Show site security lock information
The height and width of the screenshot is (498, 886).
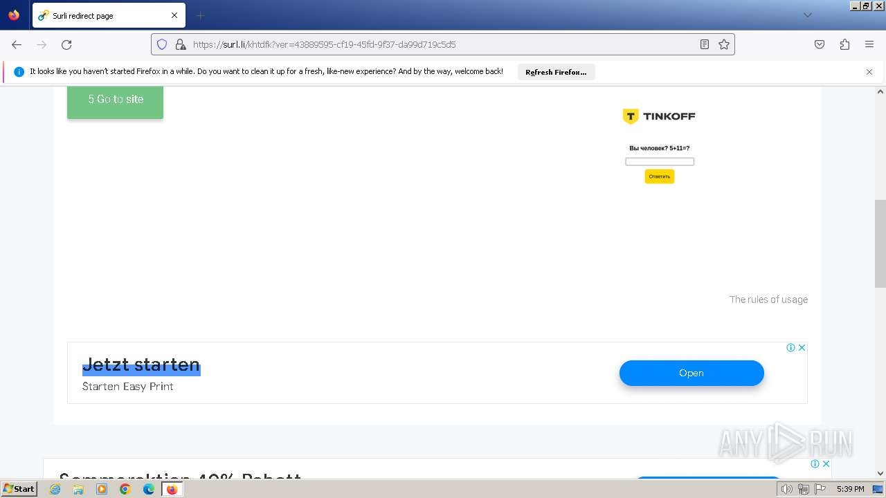181,44
